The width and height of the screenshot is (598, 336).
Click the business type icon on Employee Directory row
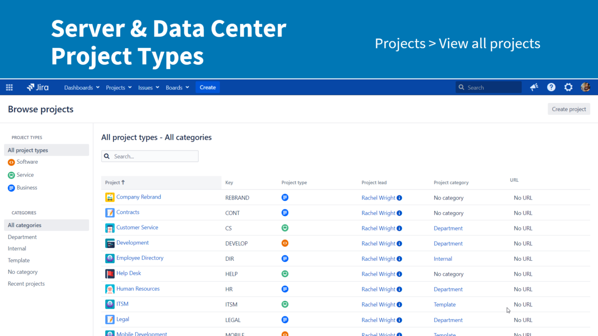pyautogui.click(x=285, y=258)
